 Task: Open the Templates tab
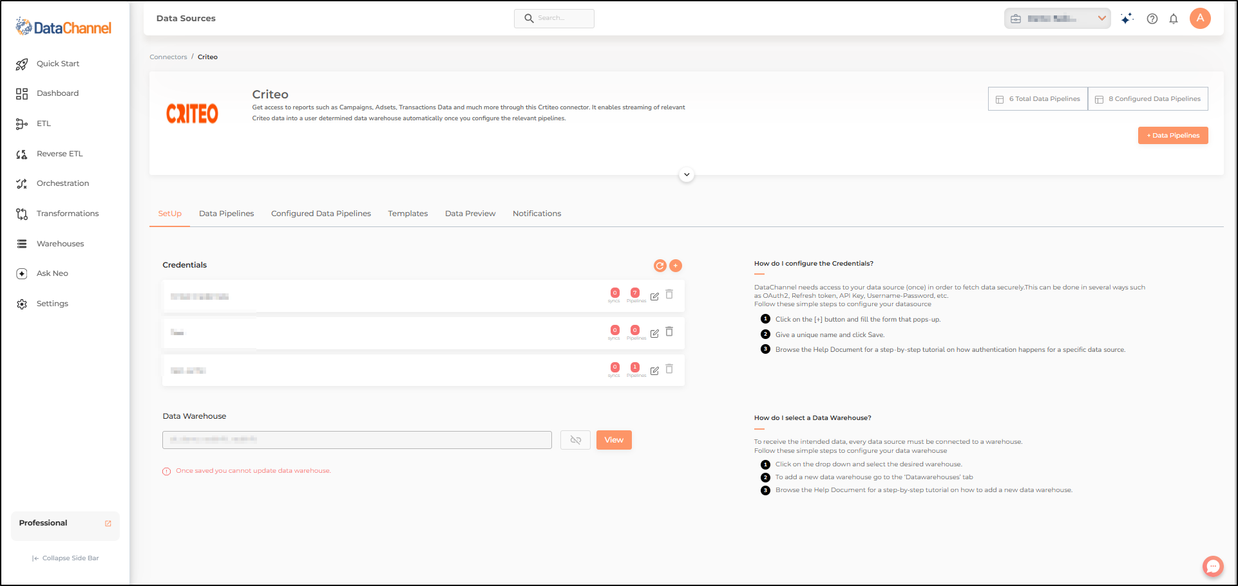pyautogui.click(x=408, y=214)
